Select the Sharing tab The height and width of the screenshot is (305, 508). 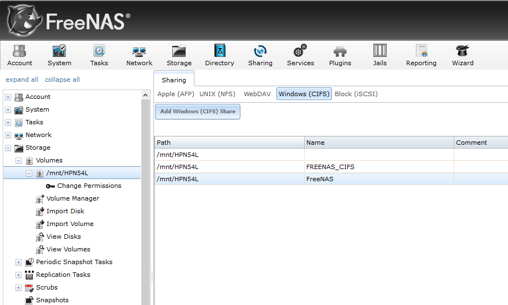point(174,80)
